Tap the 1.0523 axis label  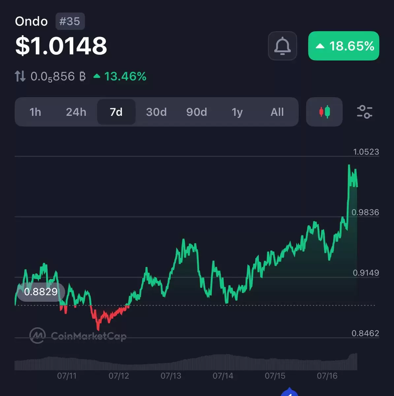(366, 152)
